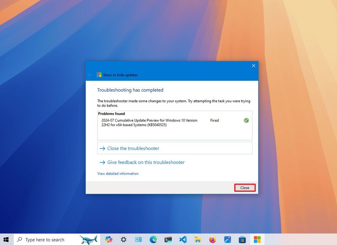337x245 pixels.
Task: Open Settings from the taskbar
Action: 123,239
